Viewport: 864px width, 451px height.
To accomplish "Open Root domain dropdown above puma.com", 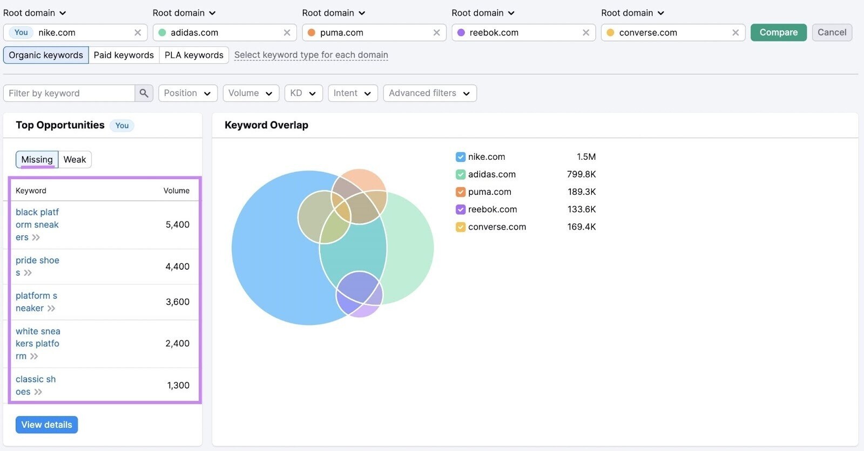I will point(334,13).
